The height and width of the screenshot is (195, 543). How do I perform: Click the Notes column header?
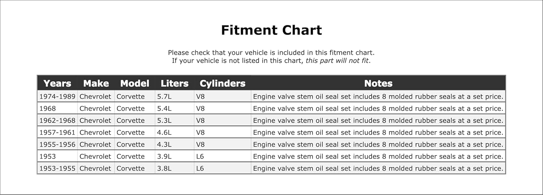[x=378, y=83]
